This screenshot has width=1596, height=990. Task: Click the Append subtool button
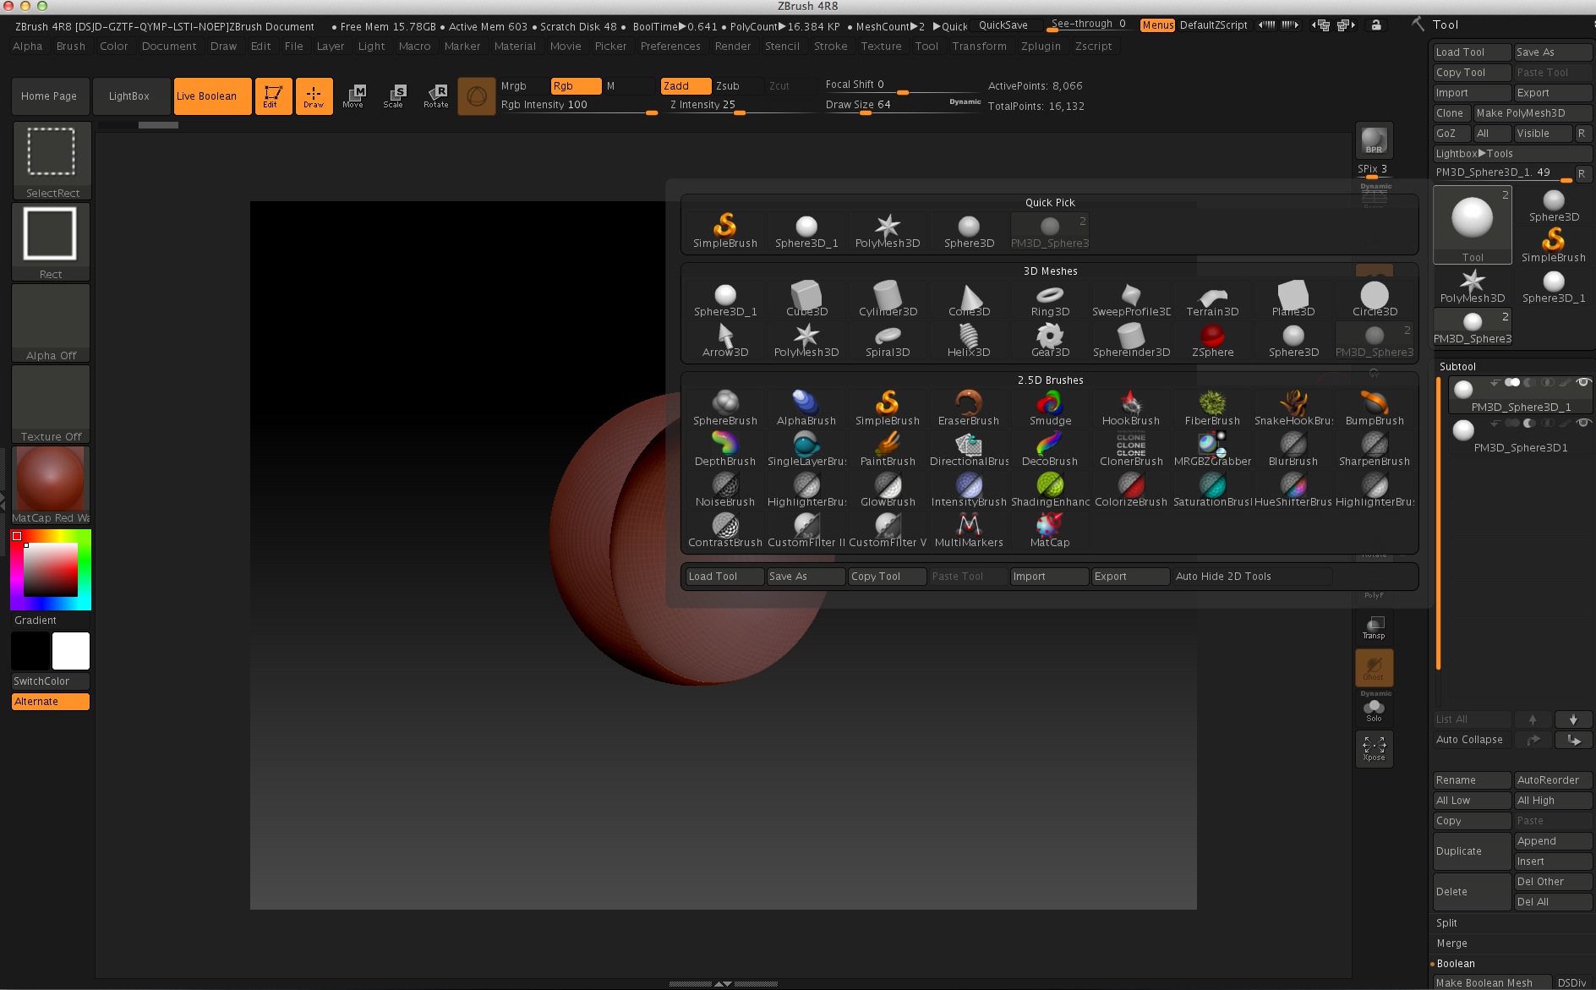click(x=1553, y=840)
